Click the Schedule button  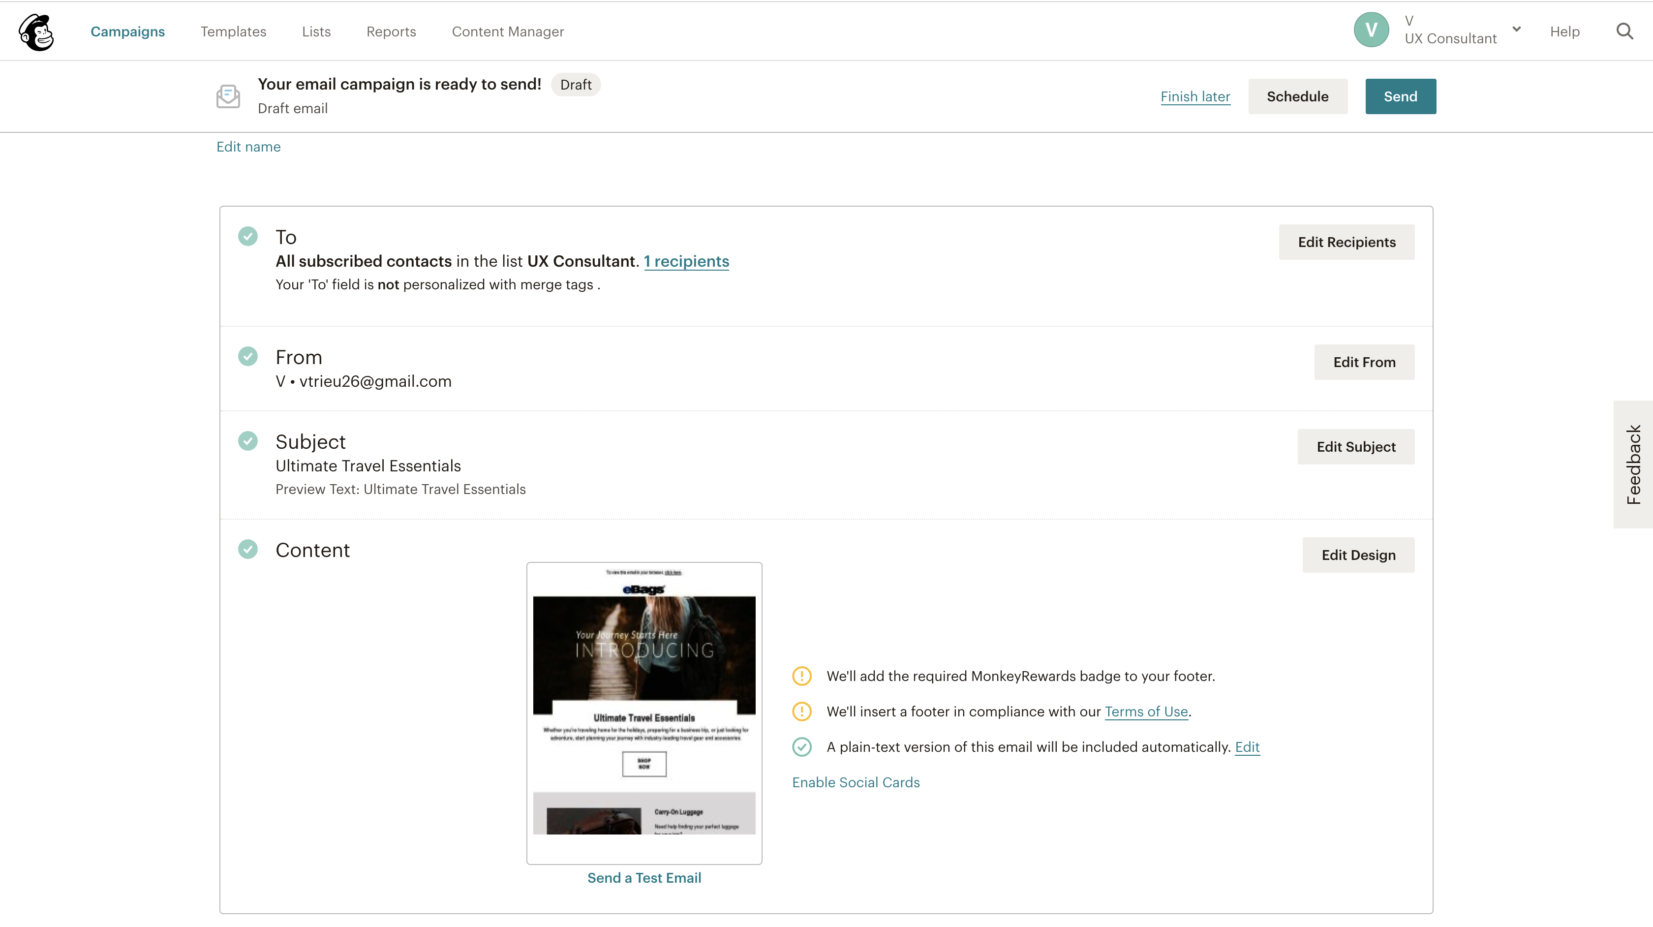tap(1297, 96)
